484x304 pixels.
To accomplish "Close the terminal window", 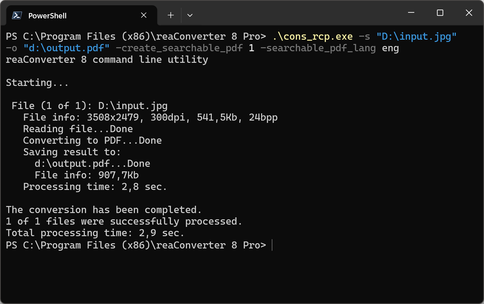I will click(x=469, y=13).
